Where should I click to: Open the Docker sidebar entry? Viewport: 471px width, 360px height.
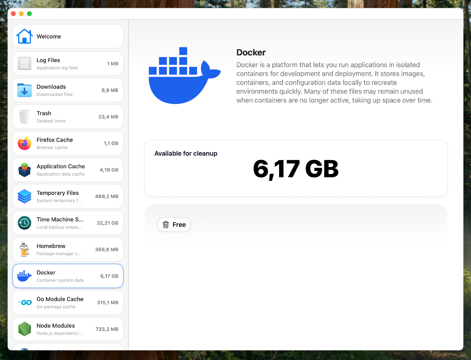[x=68, y=276]
